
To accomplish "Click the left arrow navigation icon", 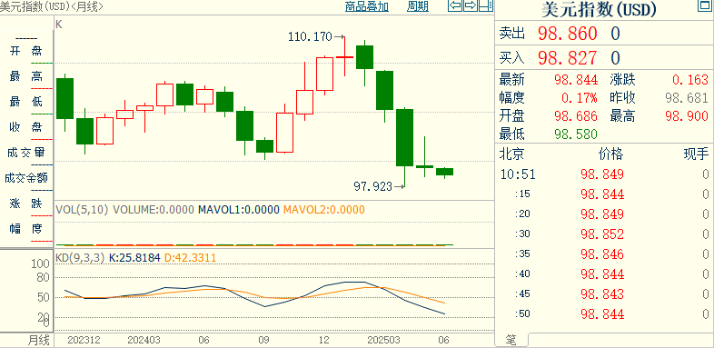I will click(456, 6).
